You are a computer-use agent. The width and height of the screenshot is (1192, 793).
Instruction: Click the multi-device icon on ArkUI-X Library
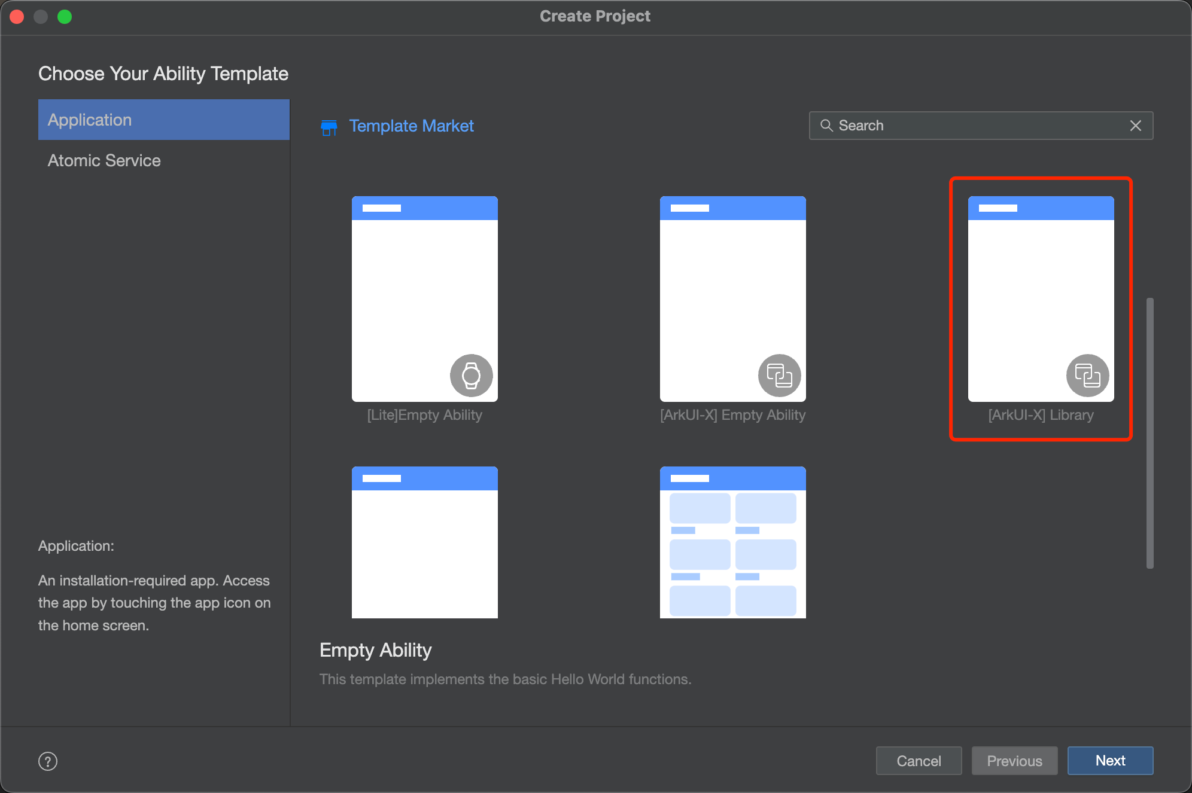click(1087, 376)
